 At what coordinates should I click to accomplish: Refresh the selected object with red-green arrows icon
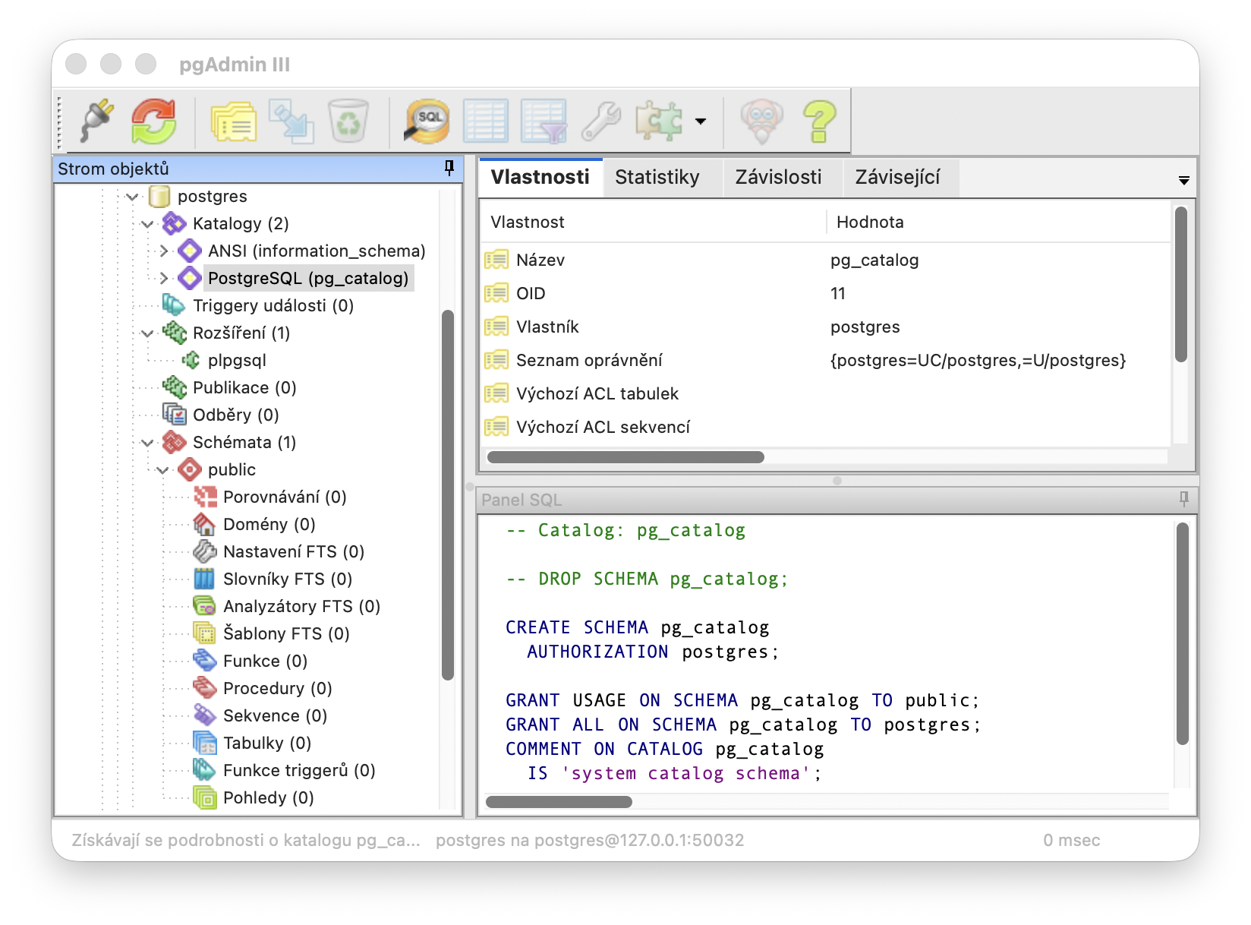pyautogui.click(x=154, y=121)
